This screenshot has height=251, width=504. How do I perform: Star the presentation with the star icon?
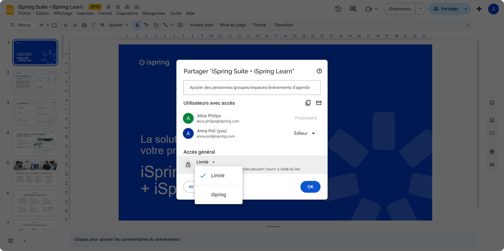(x=118, y=7)
